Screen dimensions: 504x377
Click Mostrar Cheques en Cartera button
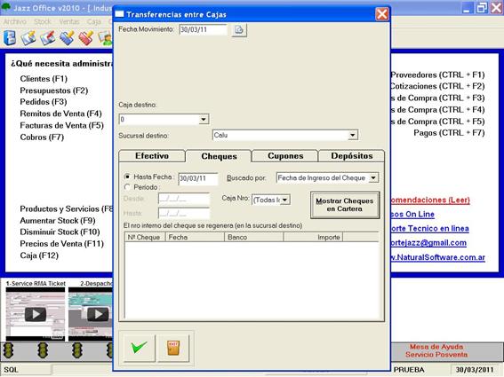click(x=345, y=205)
